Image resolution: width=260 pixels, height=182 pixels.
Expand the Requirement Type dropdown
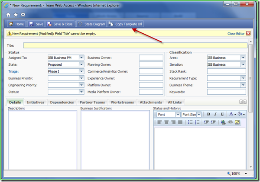click(x=243, y=78)
